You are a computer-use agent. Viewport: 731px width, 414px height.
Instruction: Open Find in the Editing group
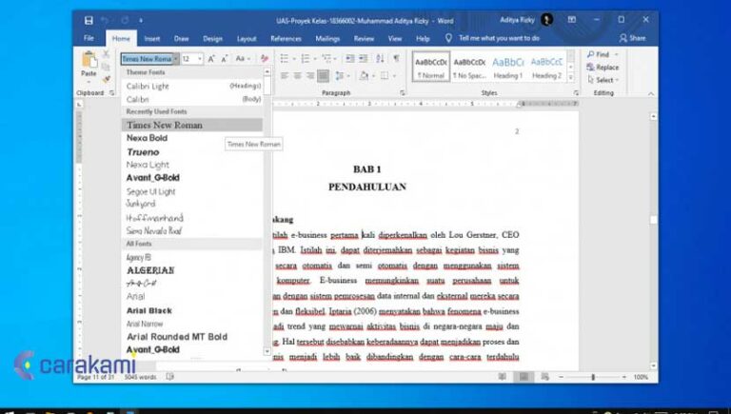[602, 54]
